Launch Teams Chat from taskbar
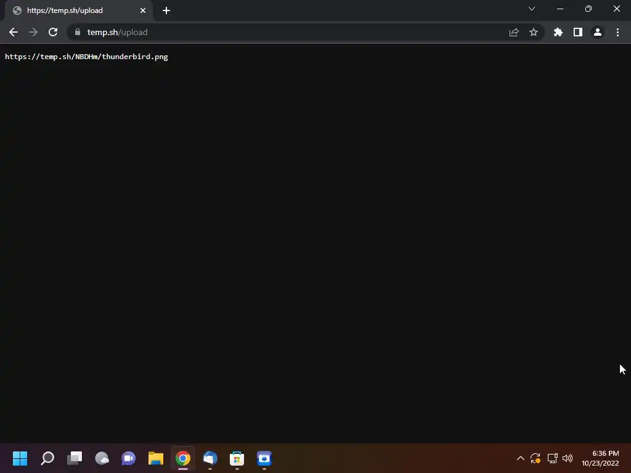 click(129, 458)
